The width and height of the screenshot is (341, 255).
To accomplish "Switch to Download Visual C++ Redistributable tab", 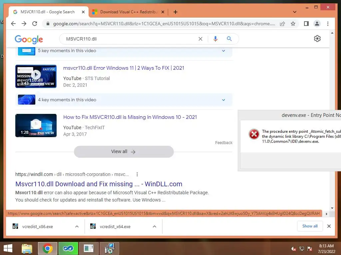I will click(x=129, y=12).
